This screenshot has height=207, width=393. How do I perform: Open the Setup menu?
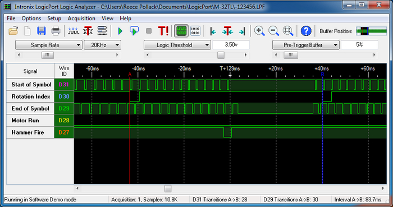54,19
